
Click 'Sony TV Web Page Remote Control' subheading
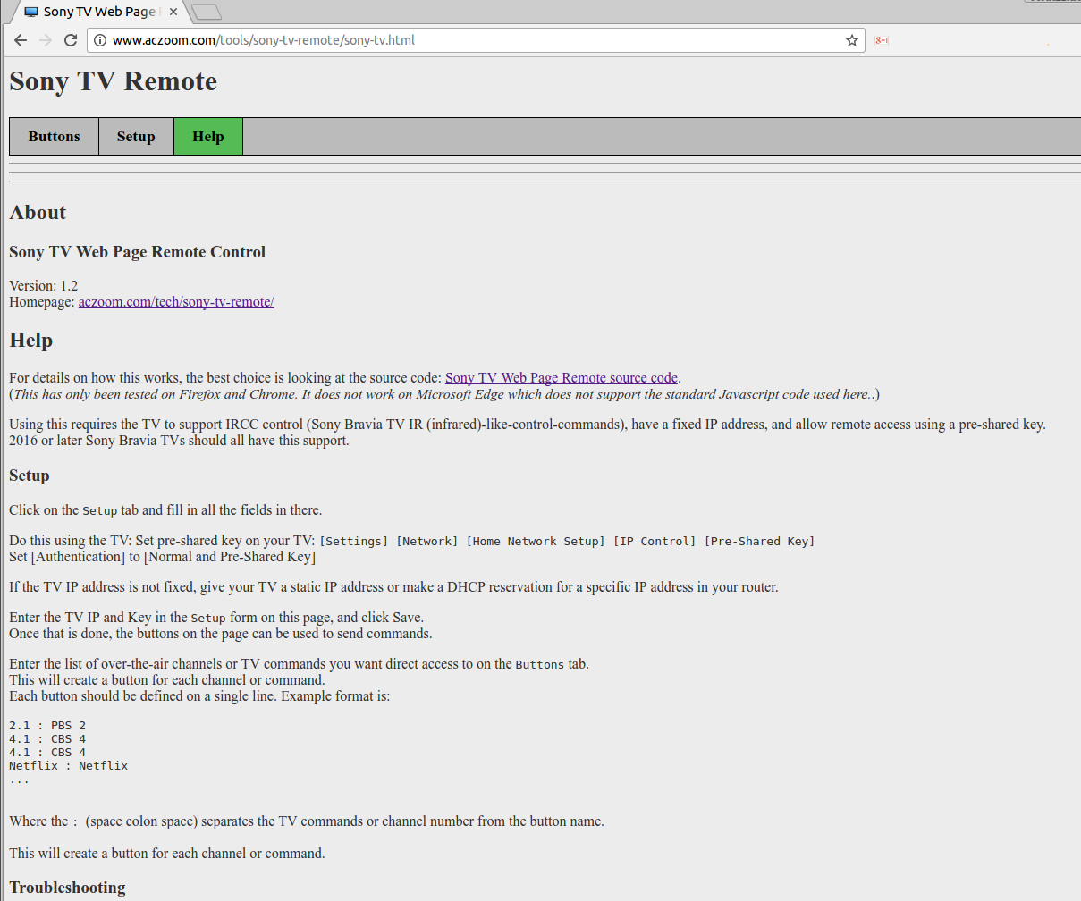138,252
